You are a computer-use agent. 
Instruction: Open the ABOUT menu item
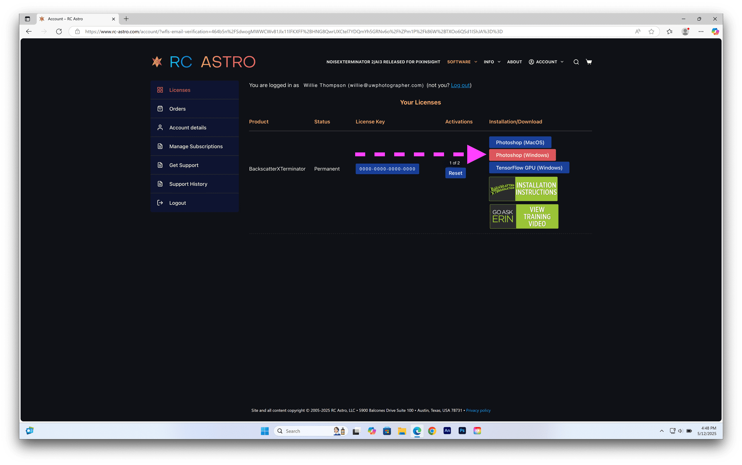click(514, 62)
